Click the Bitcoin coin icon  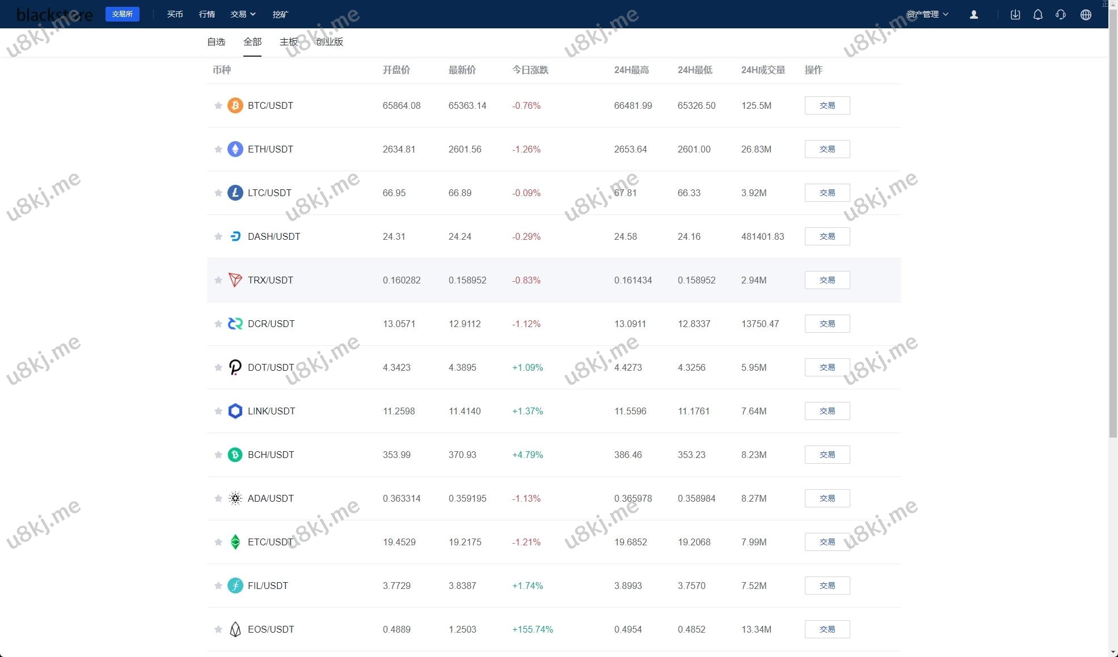pyautogui.click(x=235, y=105)
